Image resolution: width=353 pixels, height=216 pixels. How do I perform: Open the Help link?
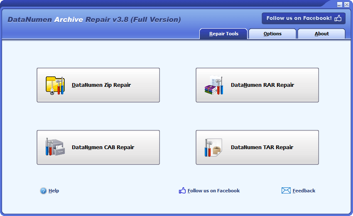pyautogui.click(x=54, y=191)
